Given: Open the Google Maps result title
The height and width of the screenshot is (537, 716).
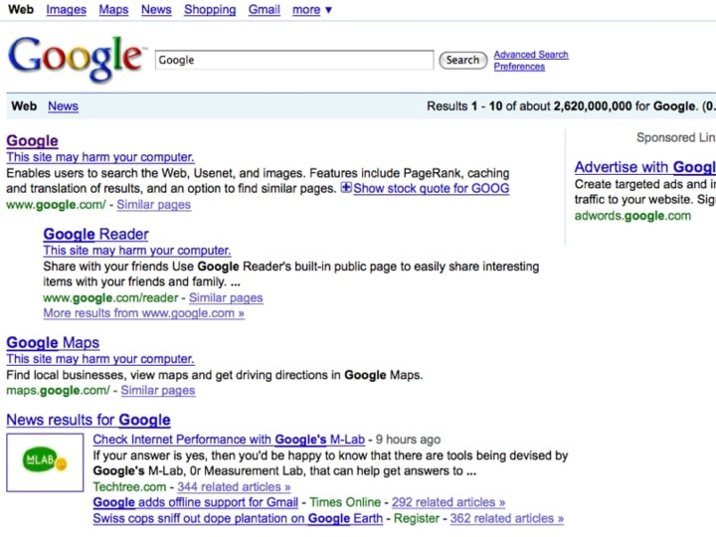Looking at the screenshot, I should tap(53, 342).
